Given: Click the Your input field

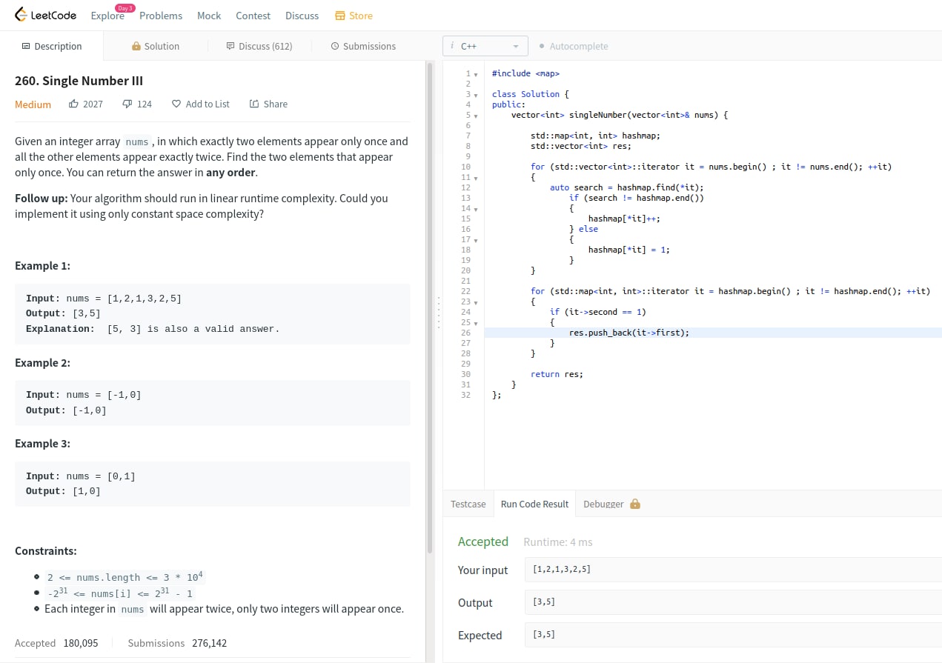Looking at the screenshot, I should [x=732, y=570].
